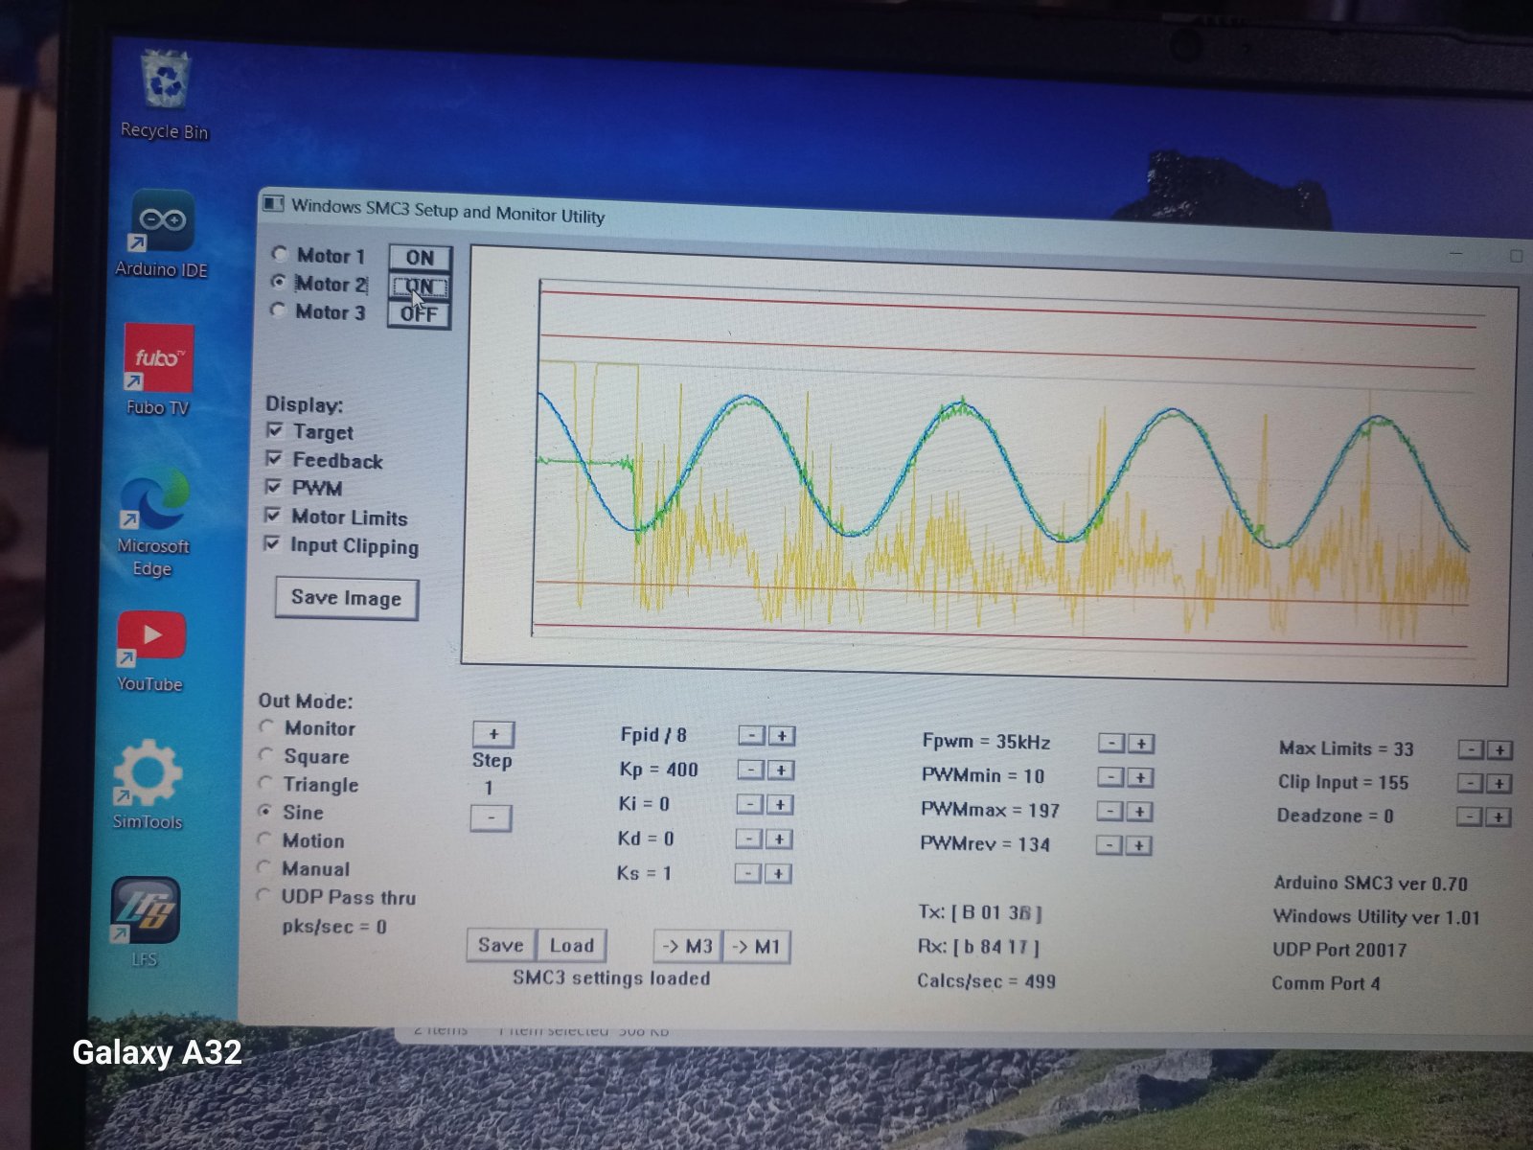Increase Kd with the plus button
The image size is (1533, 1150).
[x=779, y=839]
